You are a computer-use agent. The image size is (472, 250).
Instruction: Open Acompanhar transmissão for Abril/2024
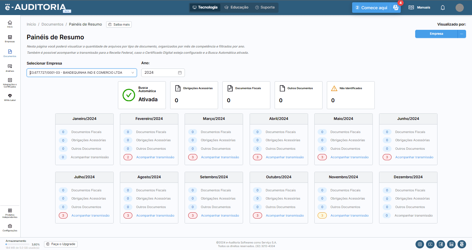pyautogui.click(x=285, y=157)
